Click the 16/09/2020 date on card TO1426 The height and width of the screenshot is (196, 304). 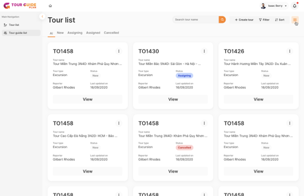coord(270,88)
